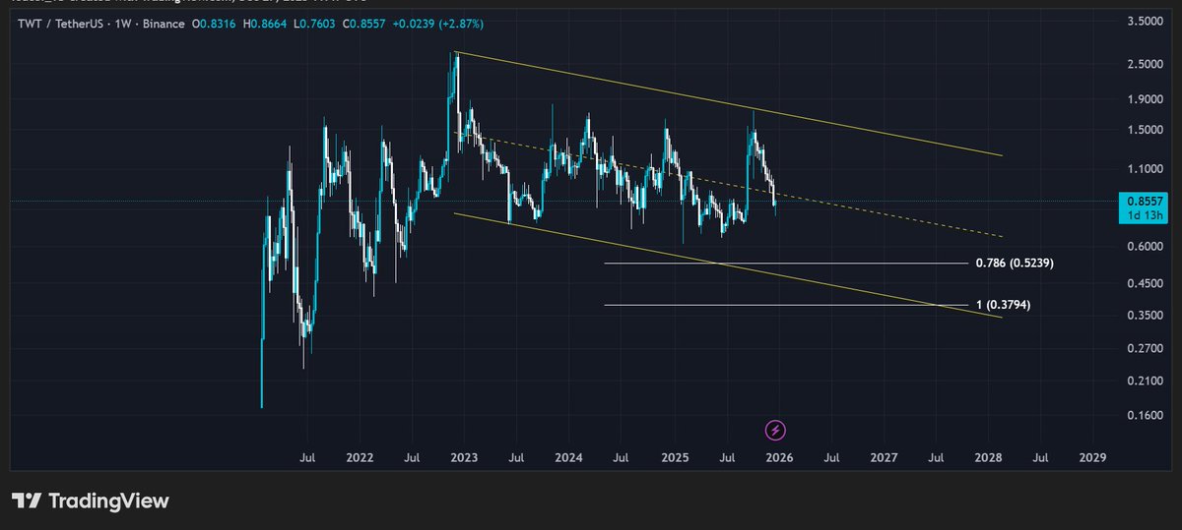The width and height of the screenshot is (1182, 530).
Task: Click 0.4500 on the price axis
Action: point(1144,283)
